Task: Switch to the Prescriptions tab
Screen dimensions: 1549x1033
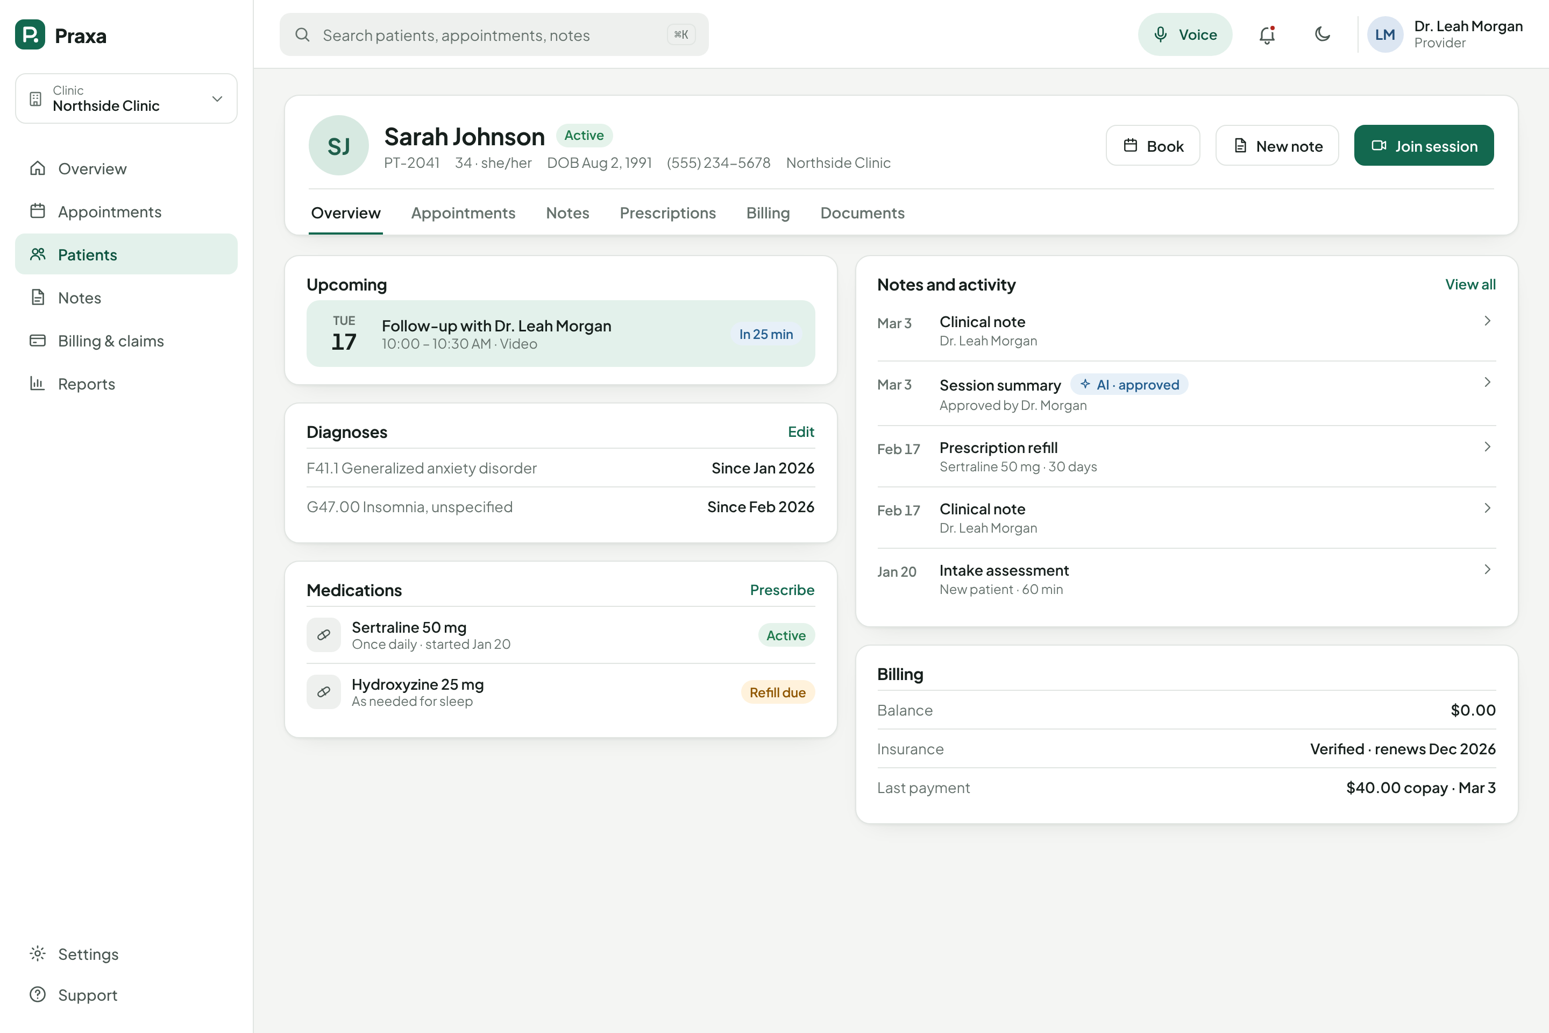Action: [667, 213]
